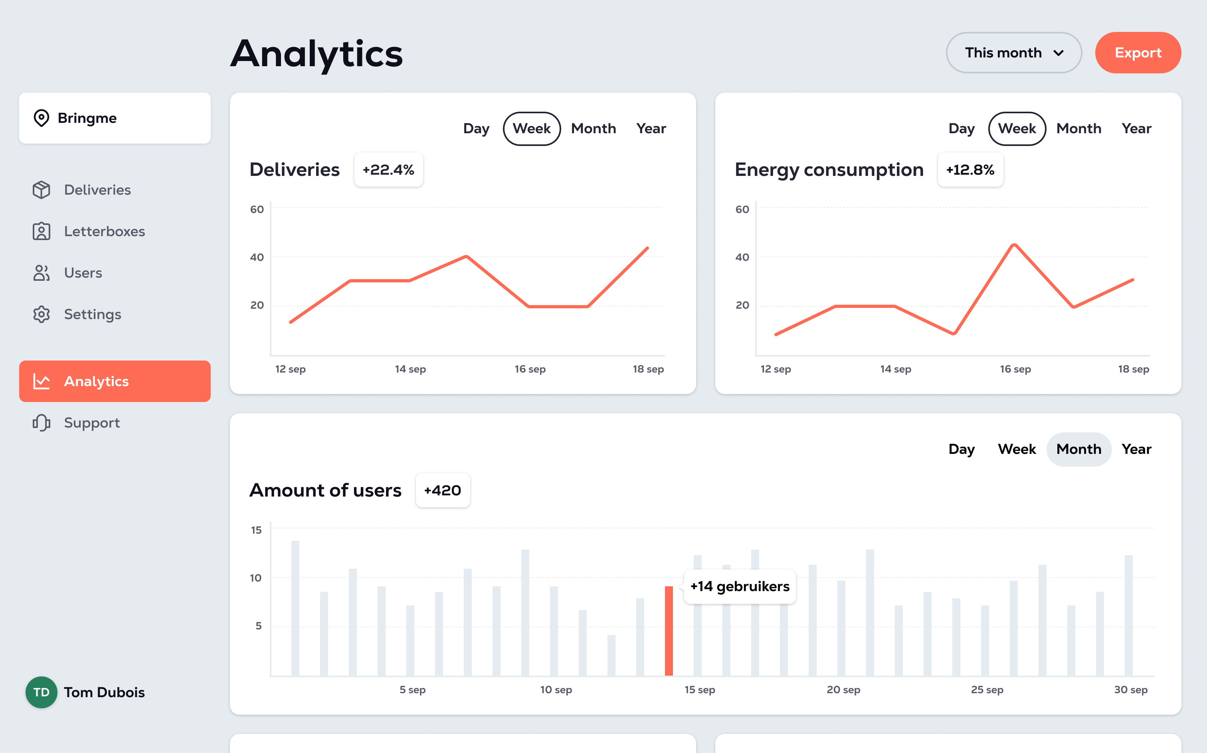Select Week on Energy consumption chart
This screenshot has height=753, width=1207.
coord(1017,128)
